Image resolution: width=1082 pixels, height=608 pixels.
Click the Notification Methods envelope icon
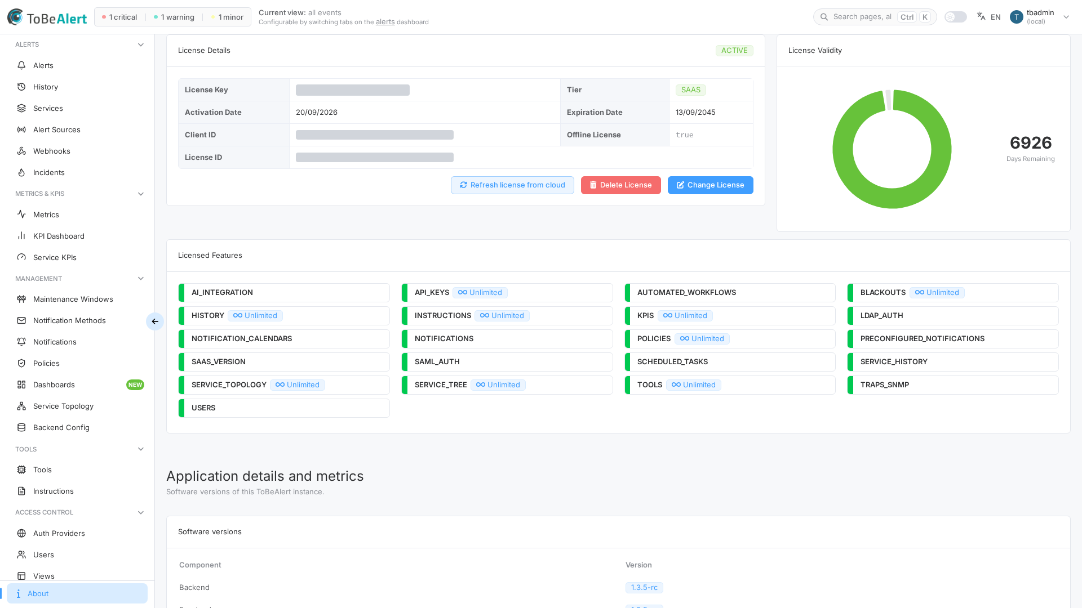21,320
